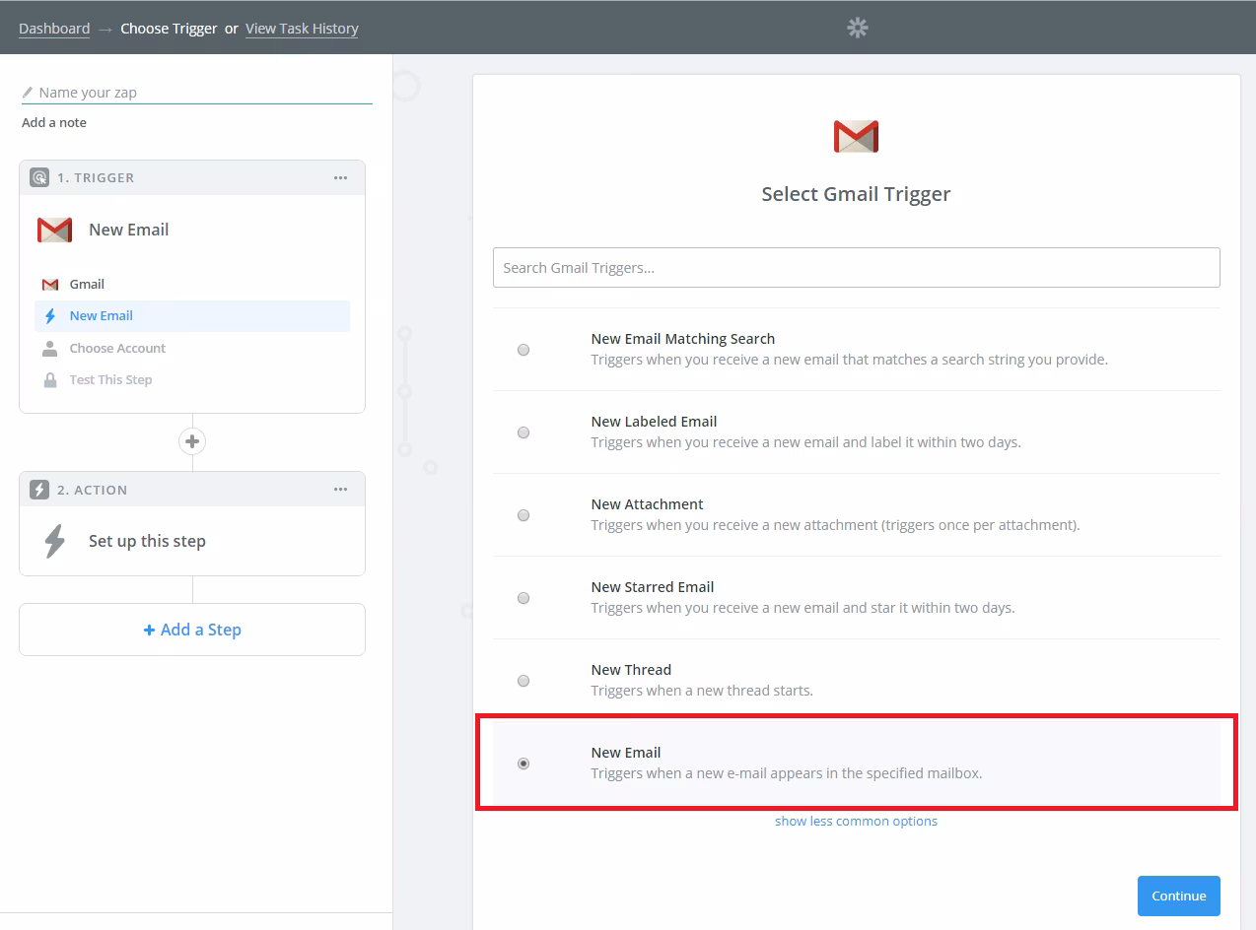The width and height of the screenshot is (1256, 930).
Task: Select the New Starred Email radio button
Action: 523,598
